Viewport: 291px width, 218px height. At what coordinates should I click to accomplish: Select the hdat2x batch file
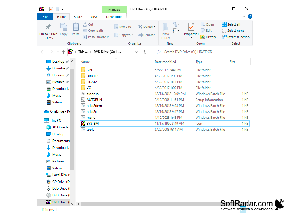[x=91, y=112]
